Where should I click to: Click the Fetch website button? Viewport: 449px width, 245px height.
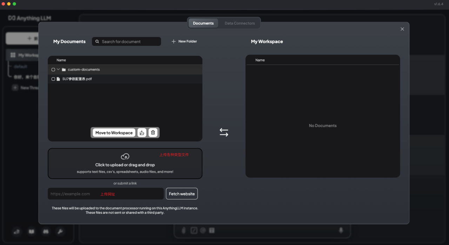(182, 194)
